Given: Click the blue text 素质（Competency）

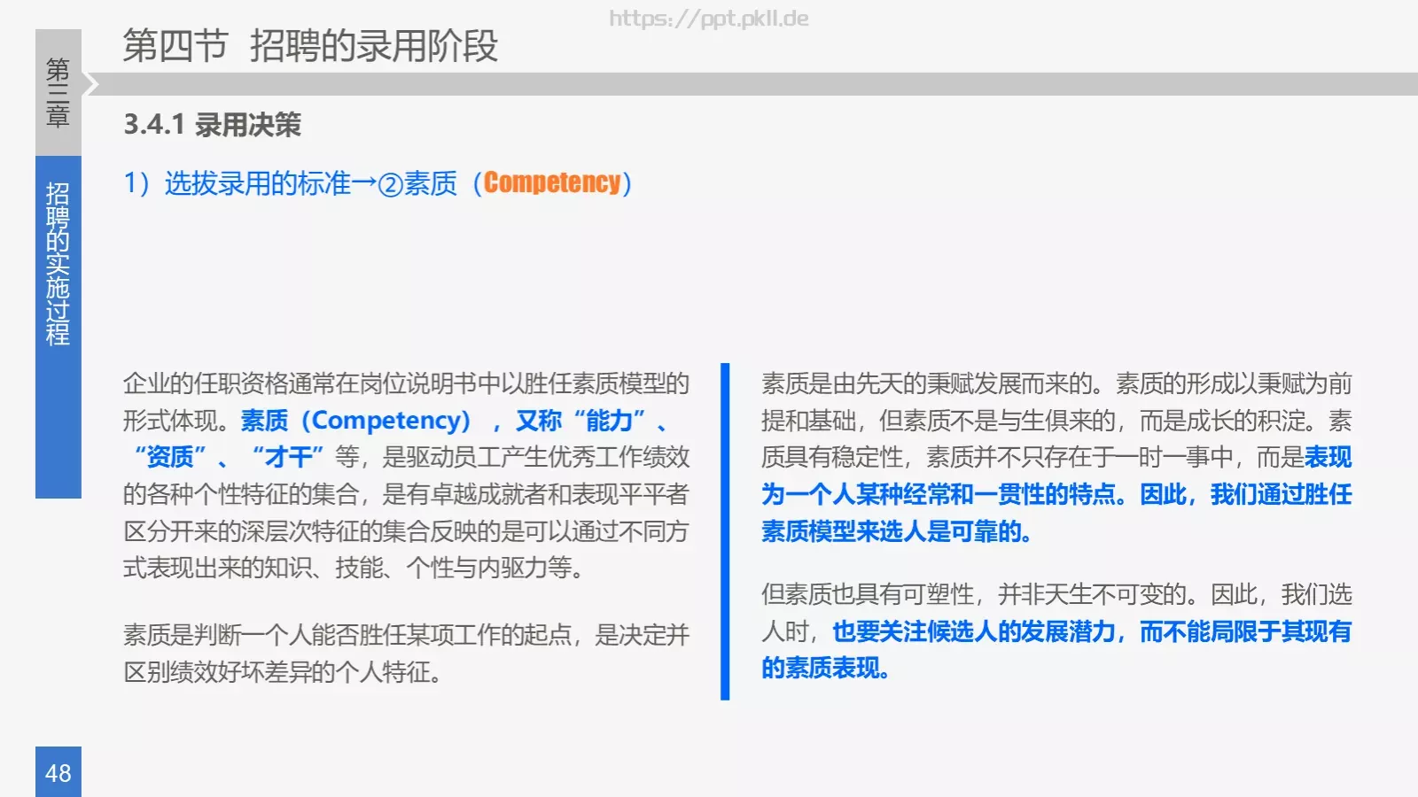Looking at the screenshot, I should (357, 421).
